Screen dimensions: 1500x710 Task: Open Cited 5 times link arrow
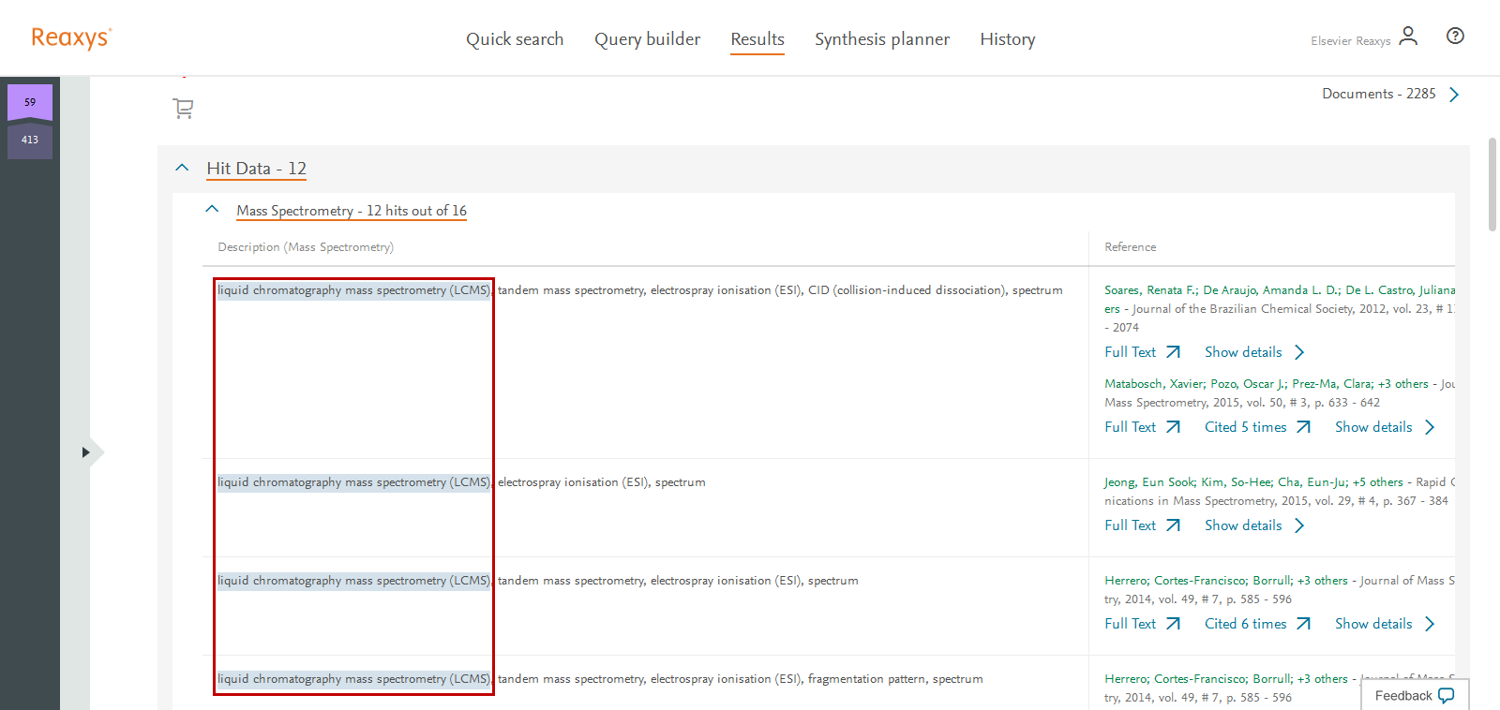tap(1303, 427)
